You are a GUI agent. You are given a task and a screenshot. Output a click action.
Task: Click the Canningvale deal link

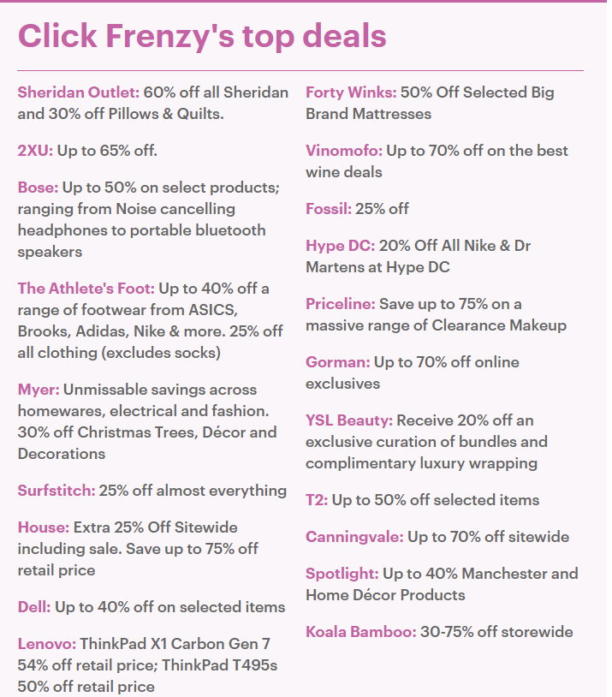354,537
